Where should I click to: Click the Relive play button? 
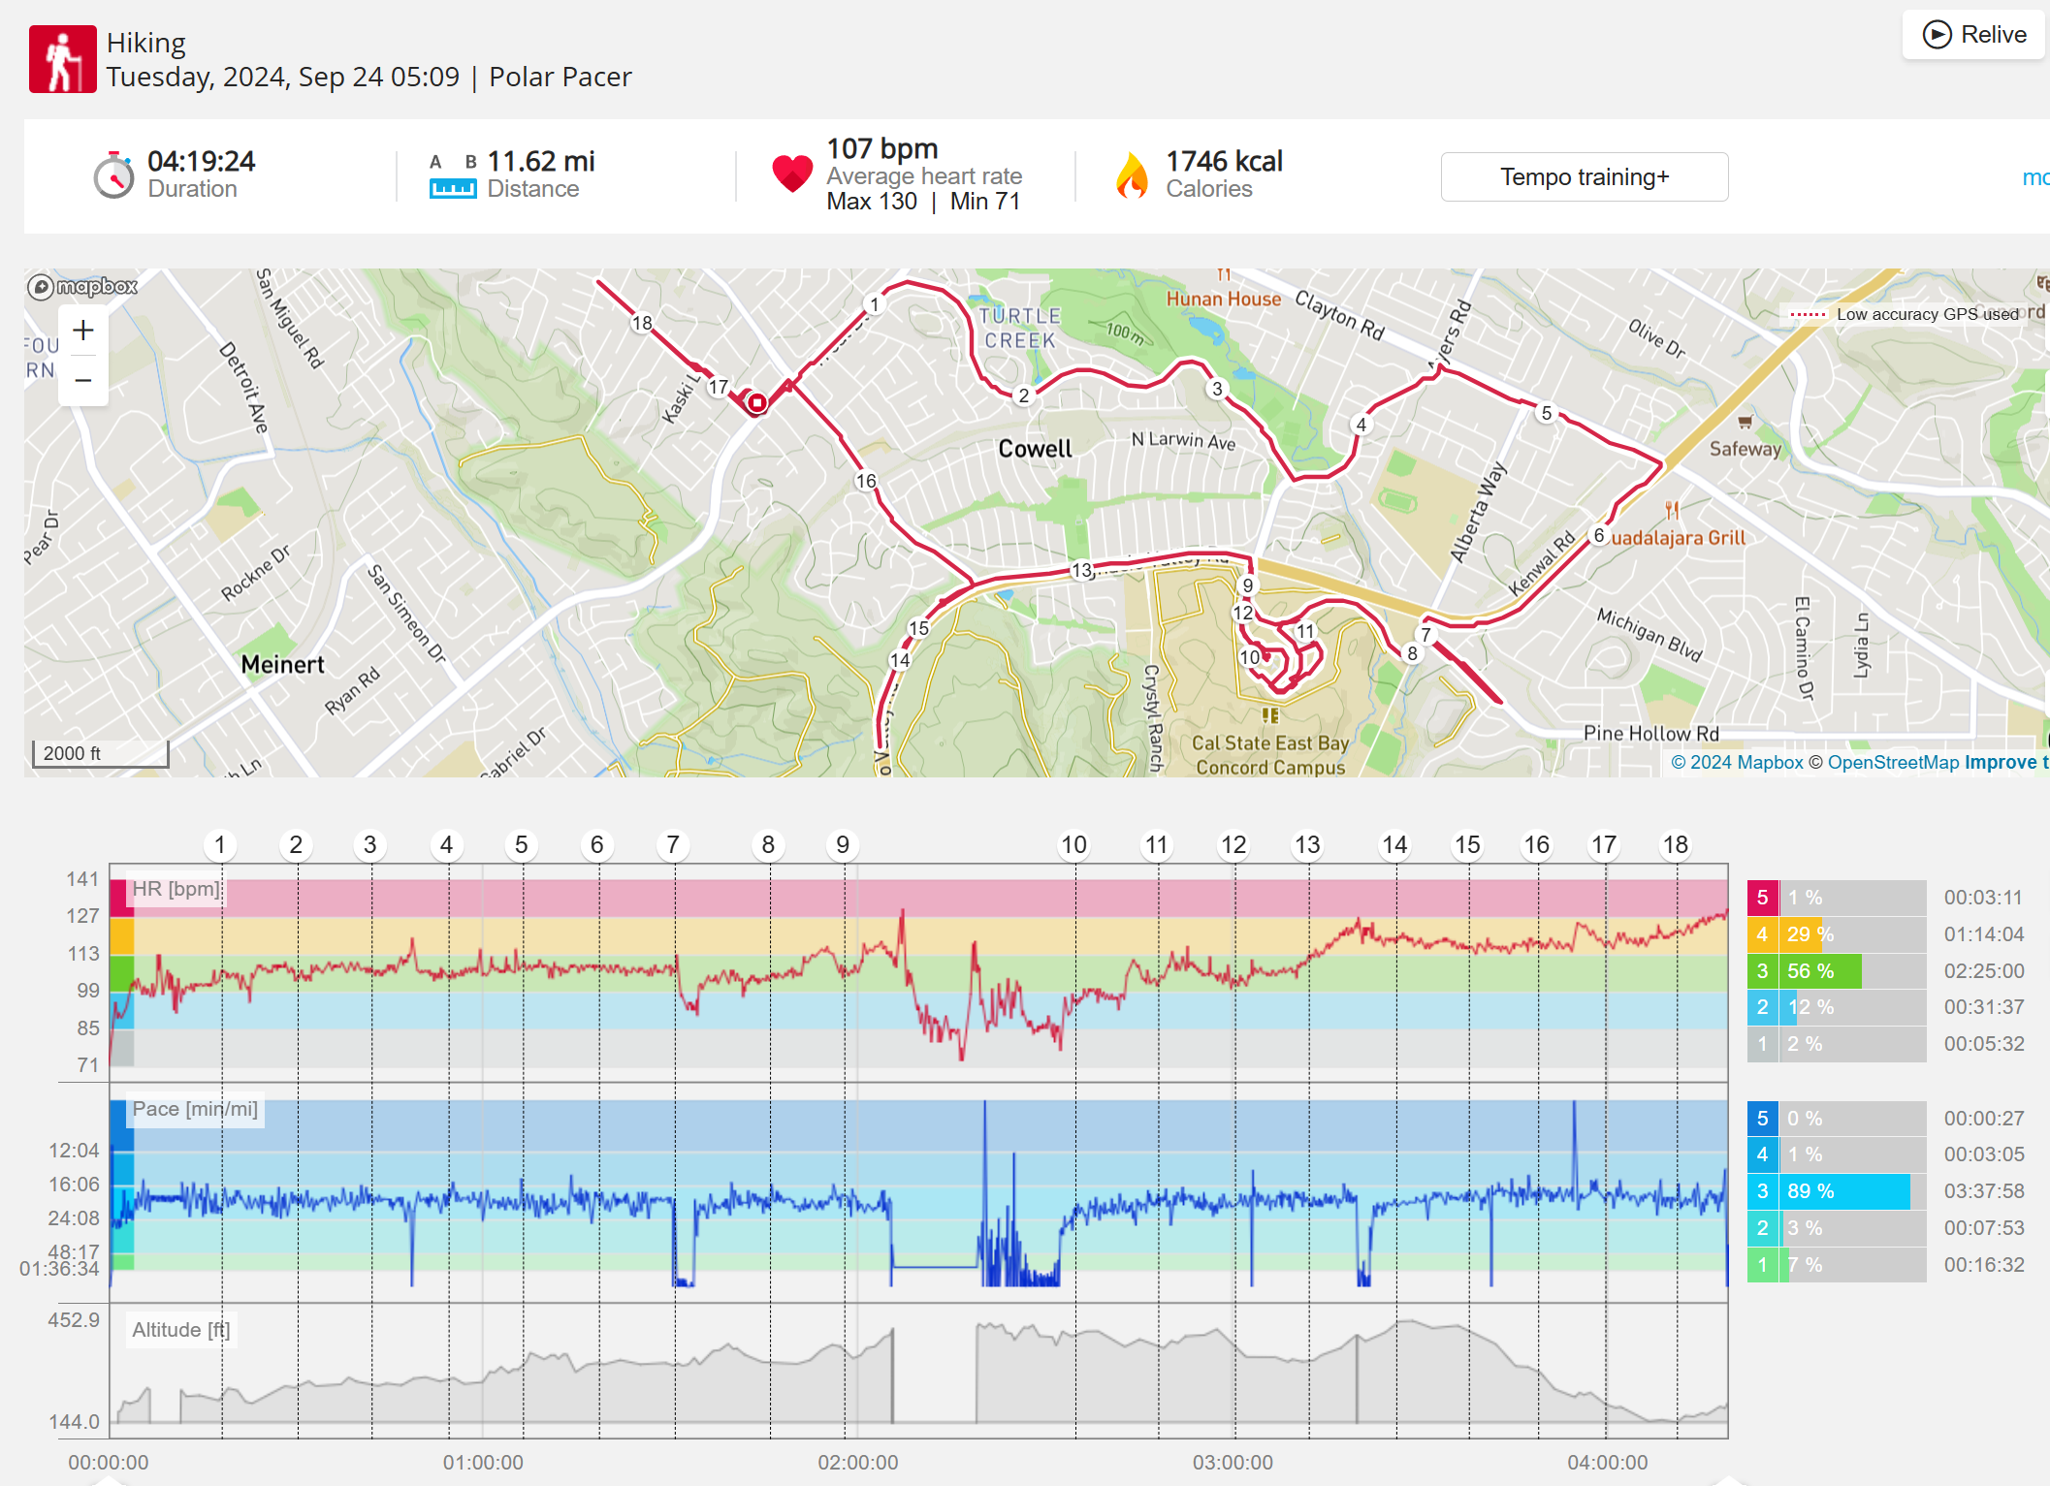(x=1973, y=35)
